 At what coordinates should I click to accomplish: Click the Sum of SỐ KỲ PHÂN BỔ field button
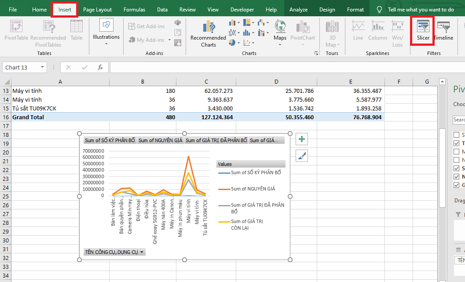pos(110,140)
